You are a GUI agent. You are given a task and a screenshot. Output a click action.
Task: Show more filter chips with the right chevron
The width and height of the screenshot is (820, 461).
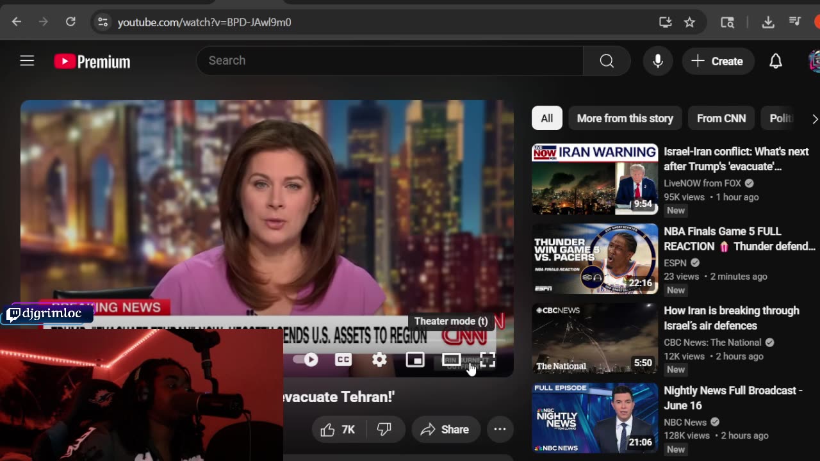click(814, 118)
